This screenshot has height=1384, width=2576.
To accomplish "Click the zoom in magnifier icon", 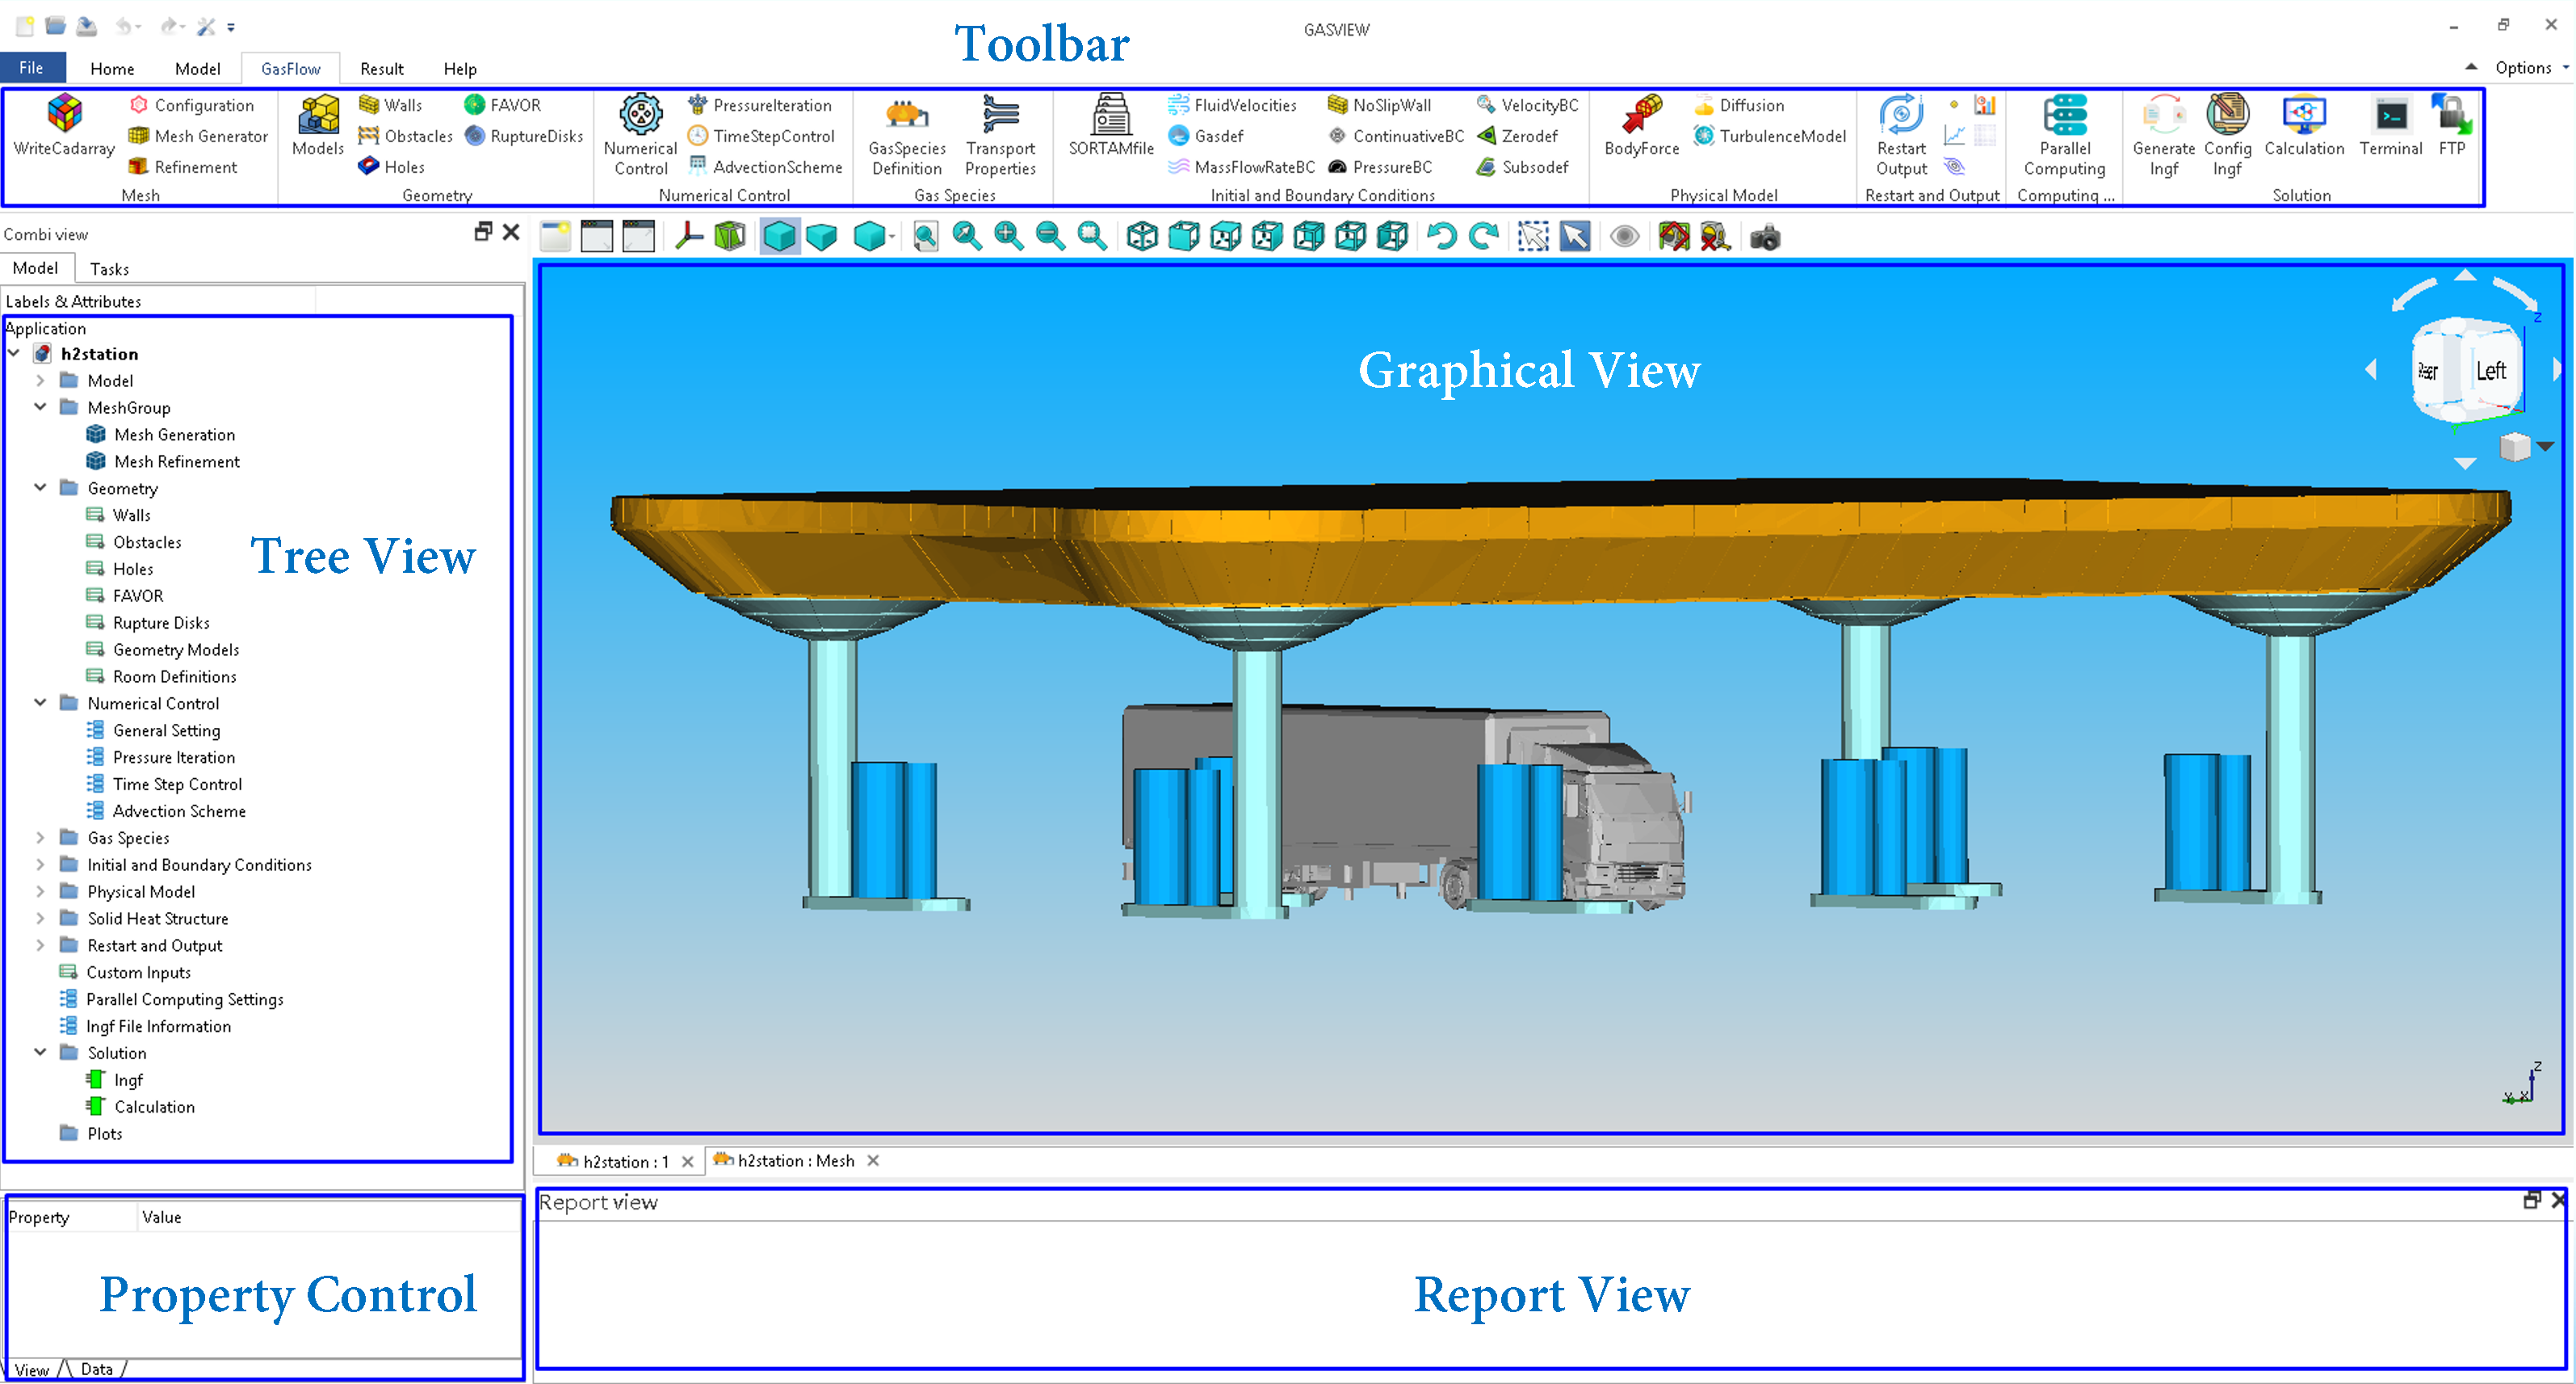I will point(1008,238).
